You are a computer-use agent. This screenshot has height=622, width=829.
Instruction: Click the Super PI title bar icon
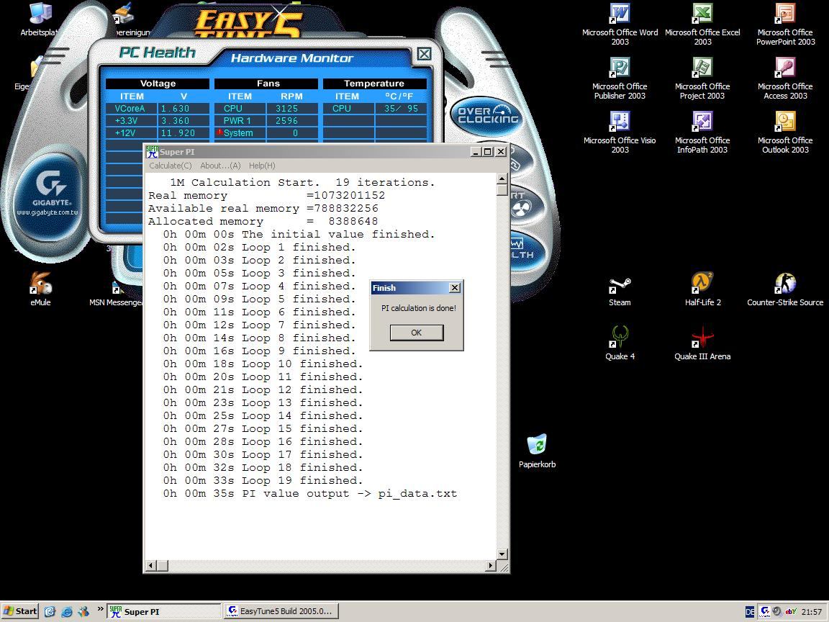click(153, 152)
